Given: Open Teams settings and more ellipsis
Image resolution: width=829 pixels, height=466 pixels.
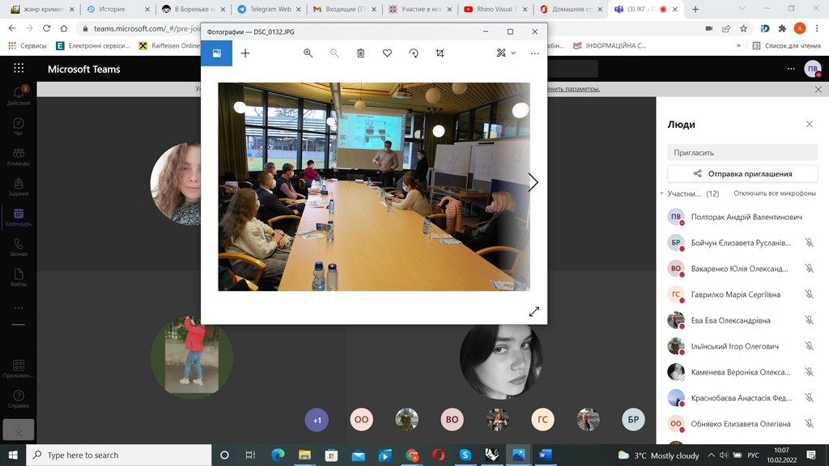Looking at the screenshot, I should click(791, 69).
